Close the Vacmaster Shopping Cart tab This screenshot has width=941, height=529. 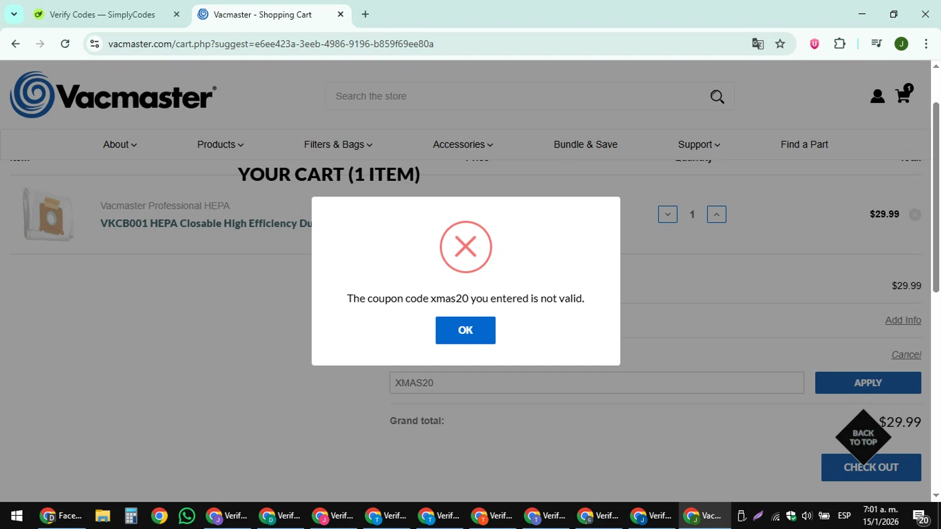(x=341, y=14)
